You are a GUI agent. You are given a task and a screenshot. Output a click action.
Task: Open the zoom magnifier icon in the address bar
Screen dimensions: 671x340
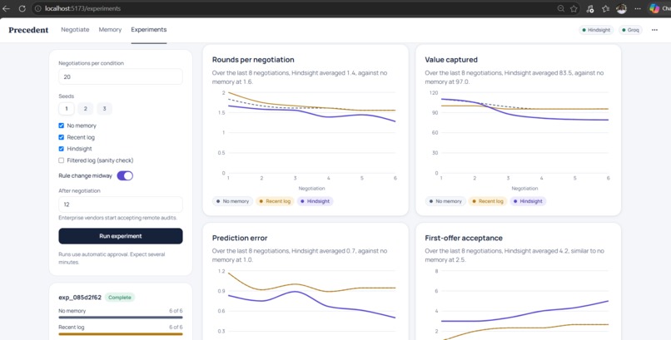(560, 8)
